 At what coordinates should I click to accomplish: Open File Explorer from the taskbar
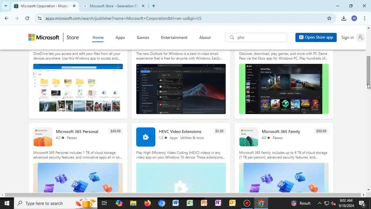(133, 203)
